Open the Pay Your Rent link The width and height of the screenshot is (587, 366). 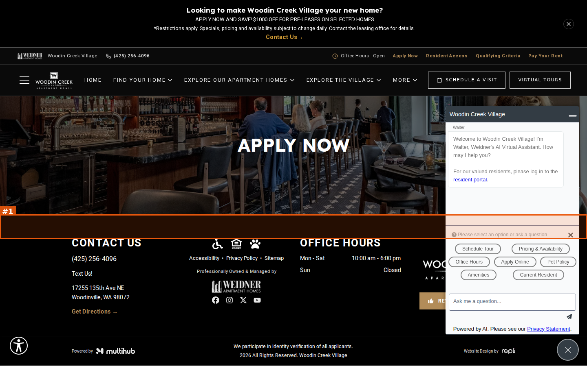tap(545, 56)
